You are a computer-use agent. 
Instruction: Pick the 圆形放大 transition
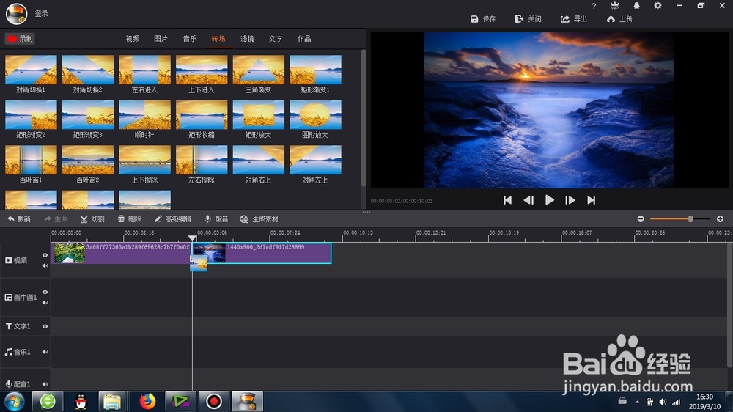[x=315, y=115]
